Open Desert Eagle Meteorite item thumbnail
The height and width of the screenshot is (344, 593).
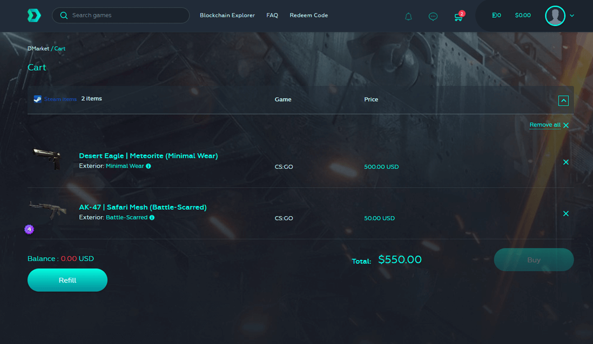[x=48, y=160]
